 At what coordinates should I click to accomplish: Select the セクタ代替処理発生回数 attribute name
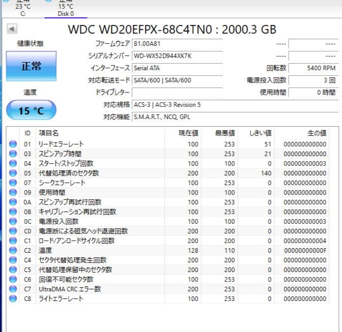pyautogui.click(x=72, y=260)
